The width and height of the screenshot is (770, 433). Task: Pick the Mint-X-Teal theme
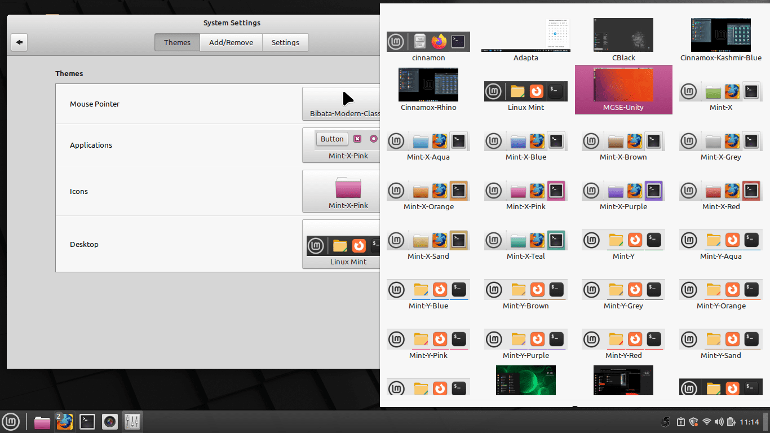tap(526, 245)
